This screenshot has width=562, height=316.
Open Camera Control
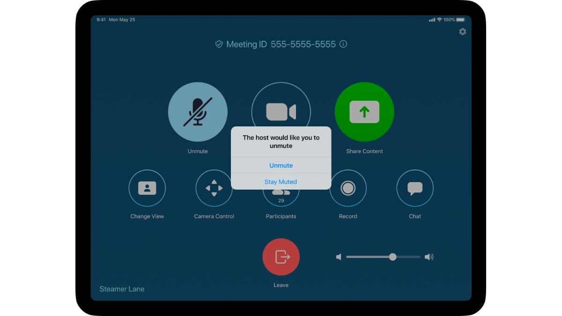coord(214,188)
